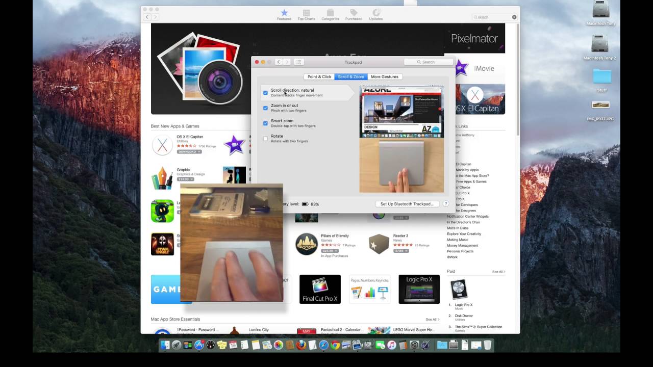
Task: Toggle Scroll direction: natural checkbox
Action: 265,93
